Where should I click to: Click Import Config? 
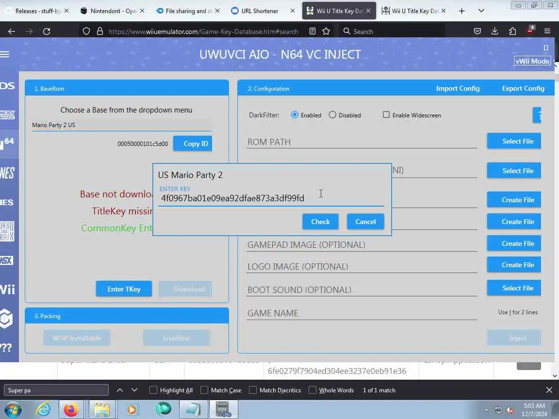tap(458, 88)
